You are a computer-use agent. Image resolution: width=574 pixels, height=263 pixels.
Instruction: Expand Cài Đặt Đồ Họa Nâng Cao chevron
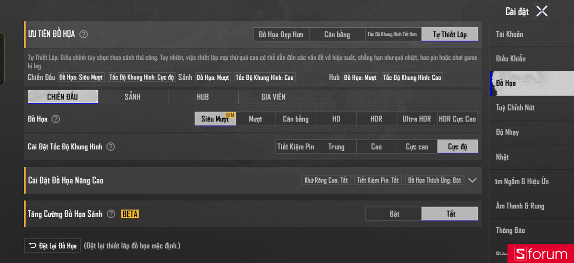[x=473, y=180]
